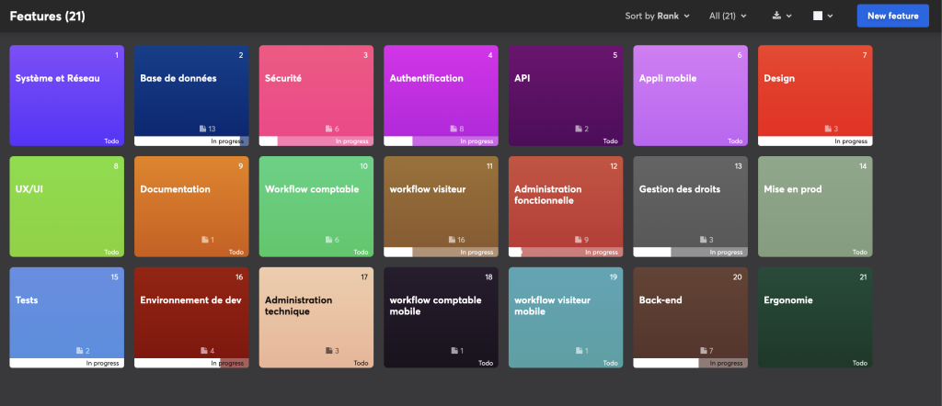Click document icon on Back-end card
This screenshot has height=406, width=942.
tap(701, 351)
